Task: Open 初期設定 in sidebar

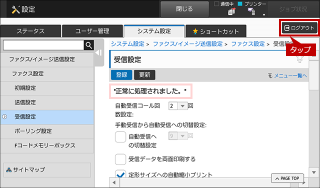Action: (47, 88)
